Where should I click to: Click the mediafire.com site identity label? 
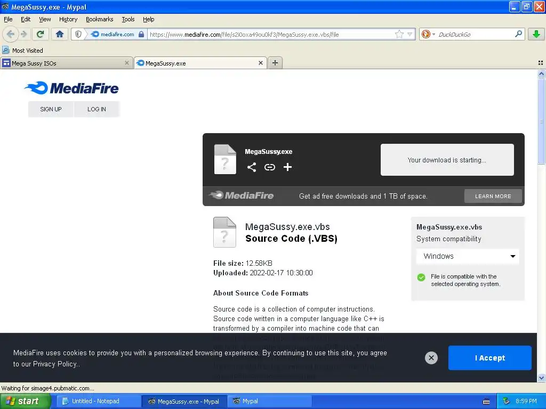[117, 34]
